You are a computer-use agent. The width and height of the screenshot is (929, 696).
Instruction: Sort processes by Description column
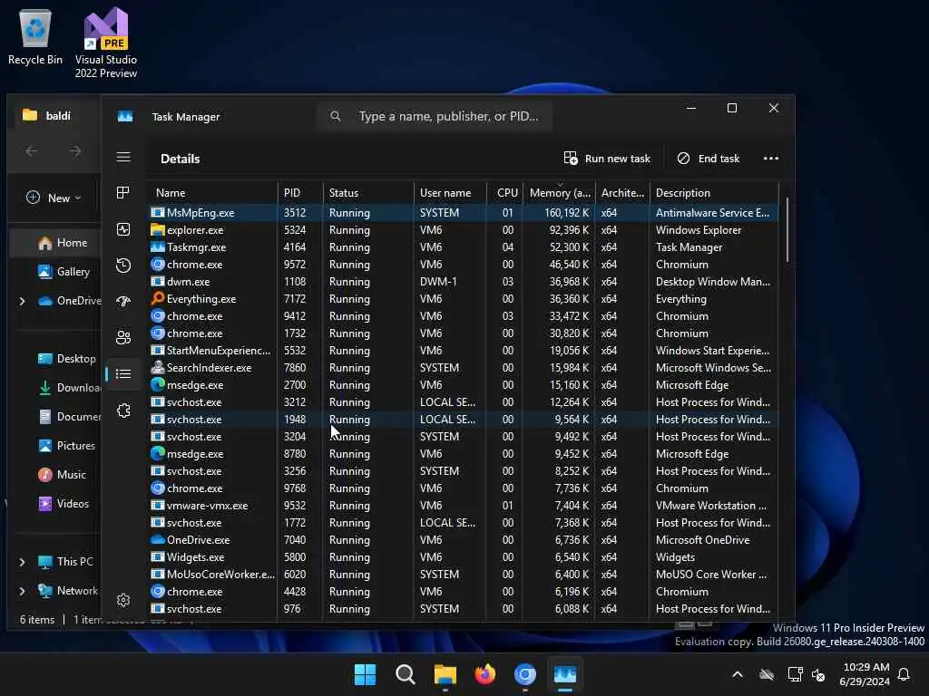(x=714, y=193)
